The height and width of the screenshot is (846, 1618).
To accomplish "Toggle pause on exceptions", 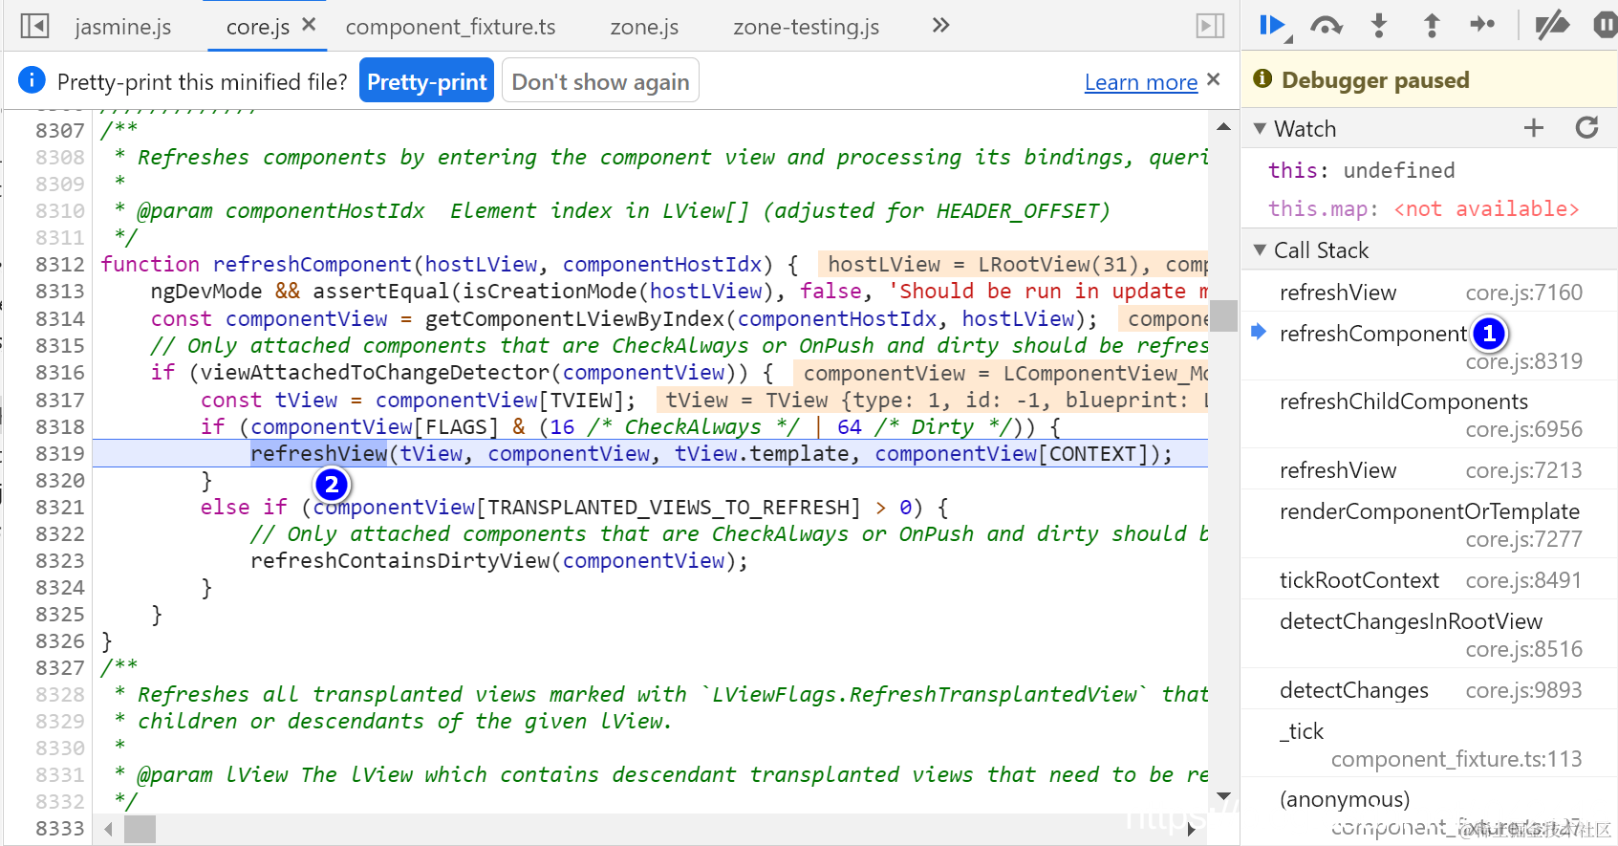I will [1605, 25].
